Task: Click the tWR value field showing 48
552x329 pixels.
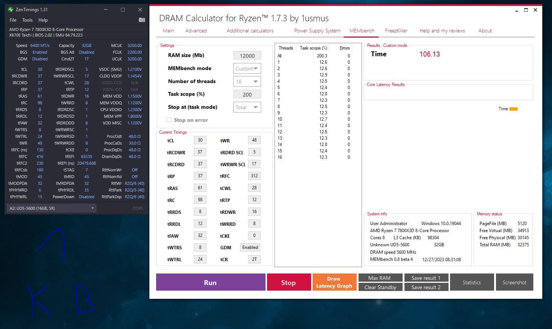Action: (x=254, y=140)
